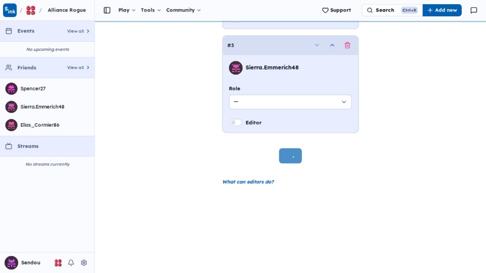The height and width of the screenshot is (273, 486).
Task: Open the chat bubble icon
Action: pyautogui.click(x=474, y=10)
